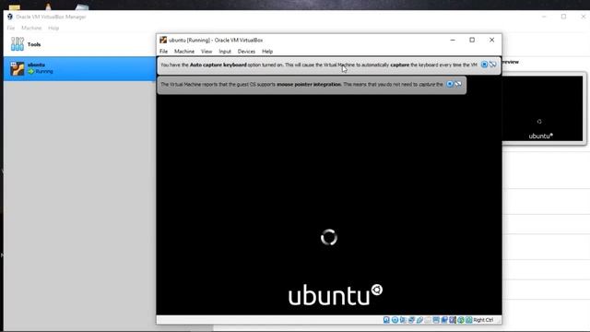Maximize the ubuntu VM window
This screenshot has height=332, width=590.
[472, 40]
